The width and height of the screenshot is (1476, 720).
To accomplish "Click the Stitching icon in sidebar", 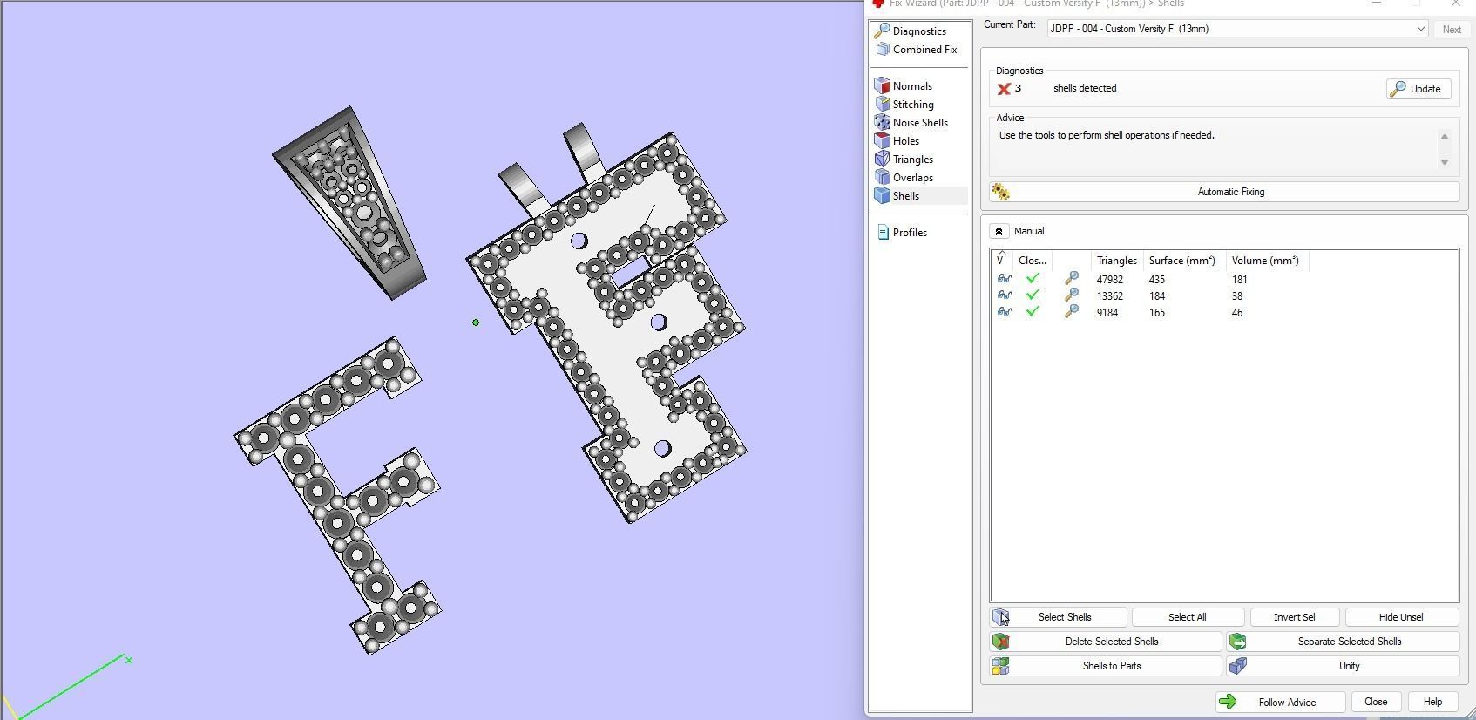I will coord(883,104).
